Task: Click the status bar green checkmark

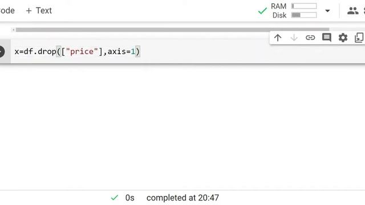Action: (114, 198)
